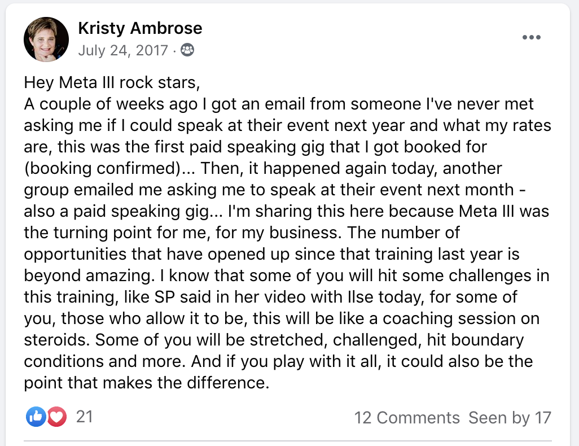This screenshot has height=446, width=579.
Task: Open the three-dot post options menu
Action: pos(532,37)
